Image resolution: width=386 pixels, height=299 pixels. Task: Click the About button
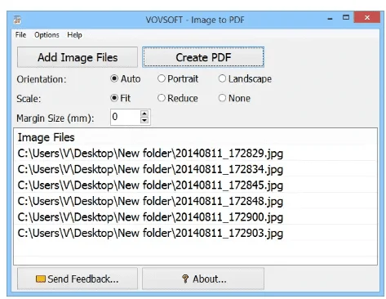pyautogui.click(x=203, y=279)
